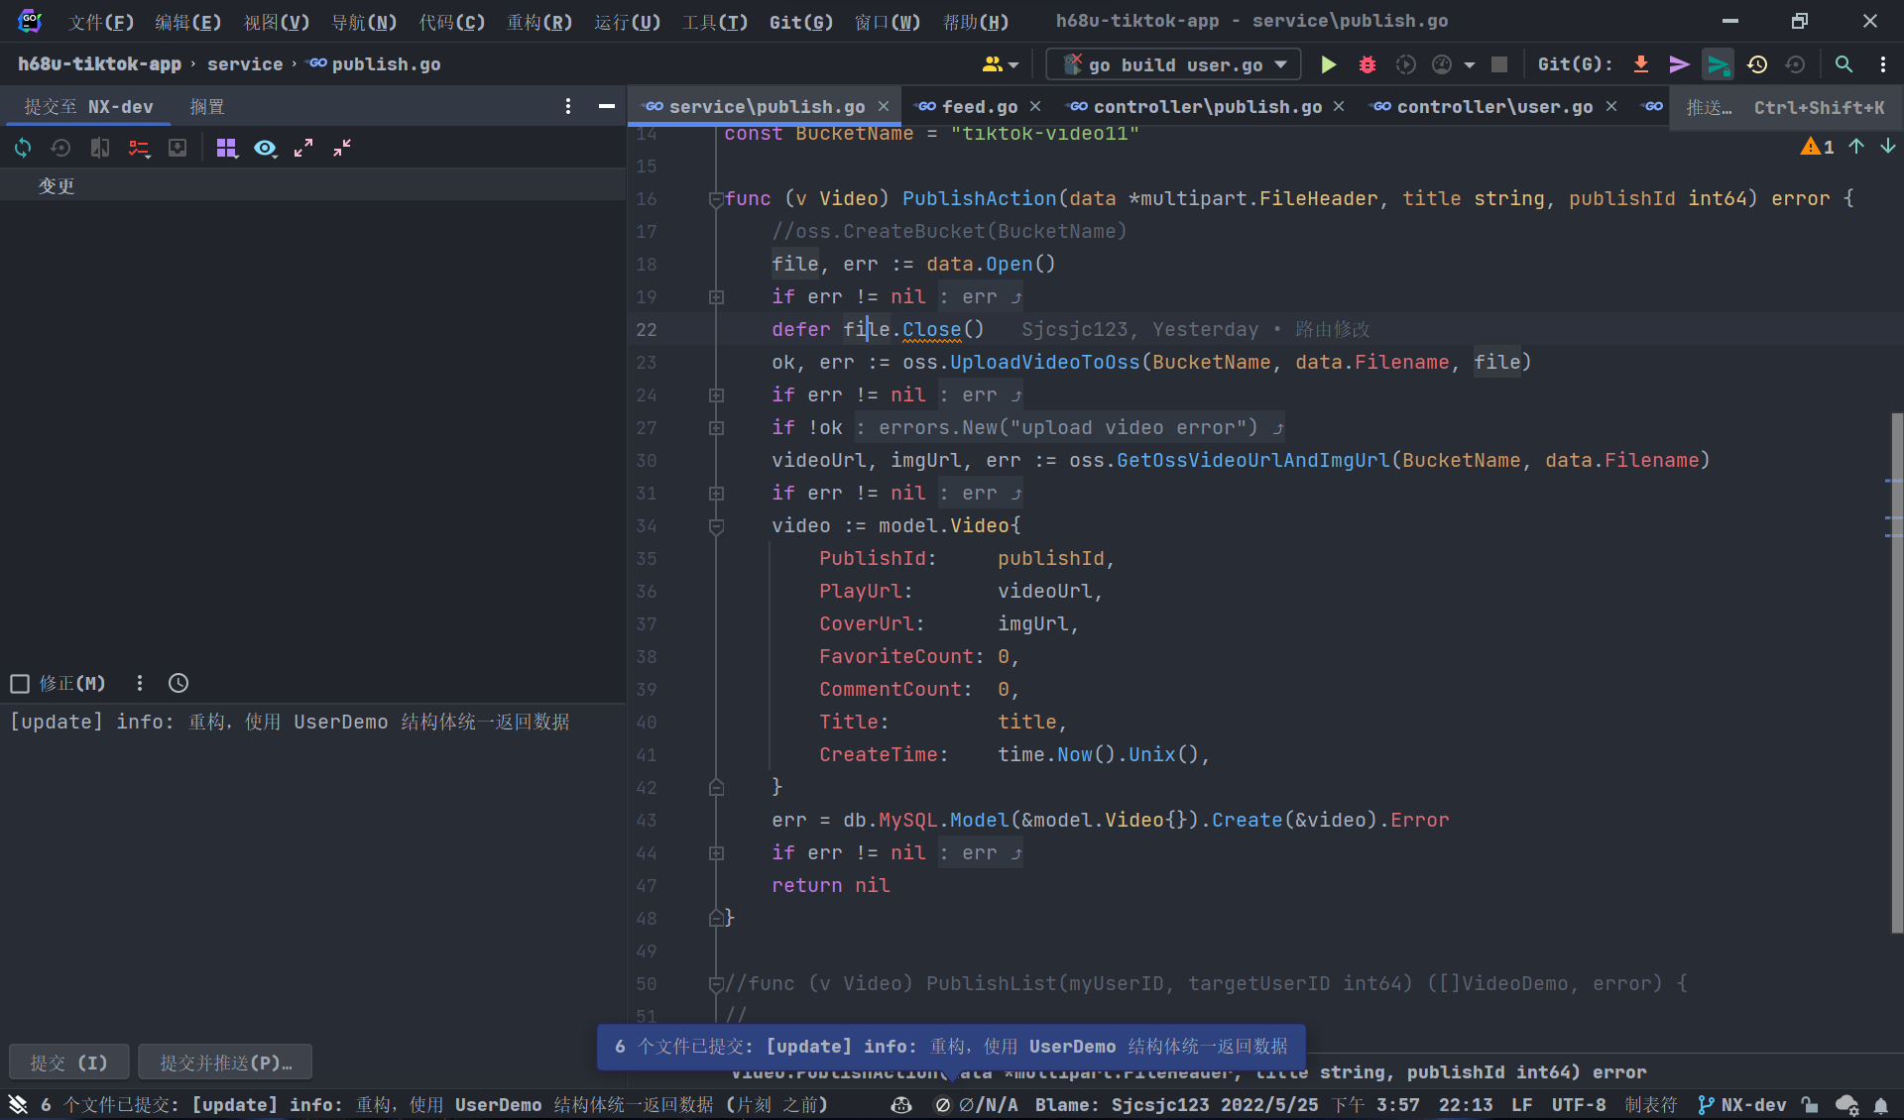
Task: Close the service\publish.go tab
Action: [x=883, y=106]
